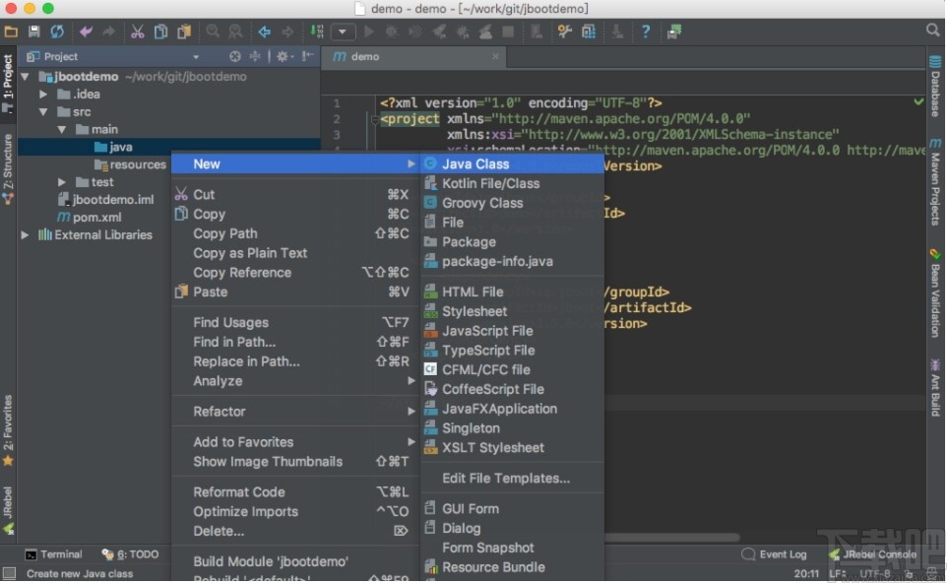949x583 pixels.
Task: Expand the .idea folder
Action: tap(43, 95)
